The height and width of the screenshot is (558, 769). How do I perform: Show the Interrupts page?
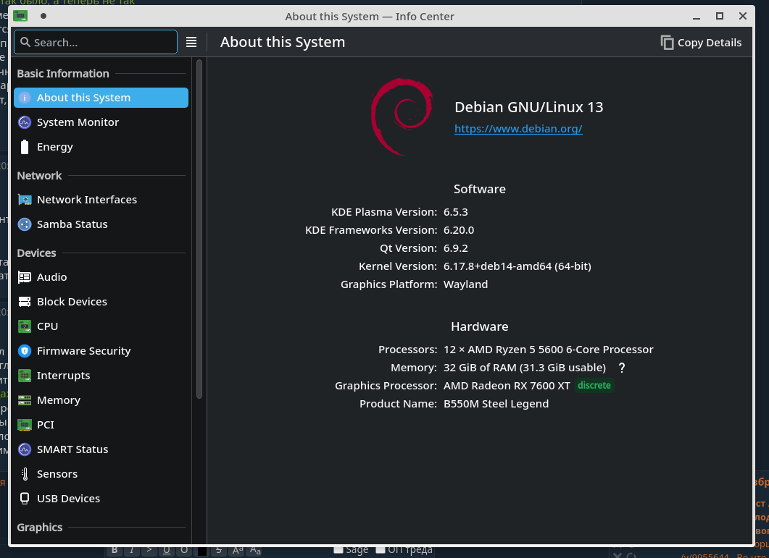click(x=101, y=376)
